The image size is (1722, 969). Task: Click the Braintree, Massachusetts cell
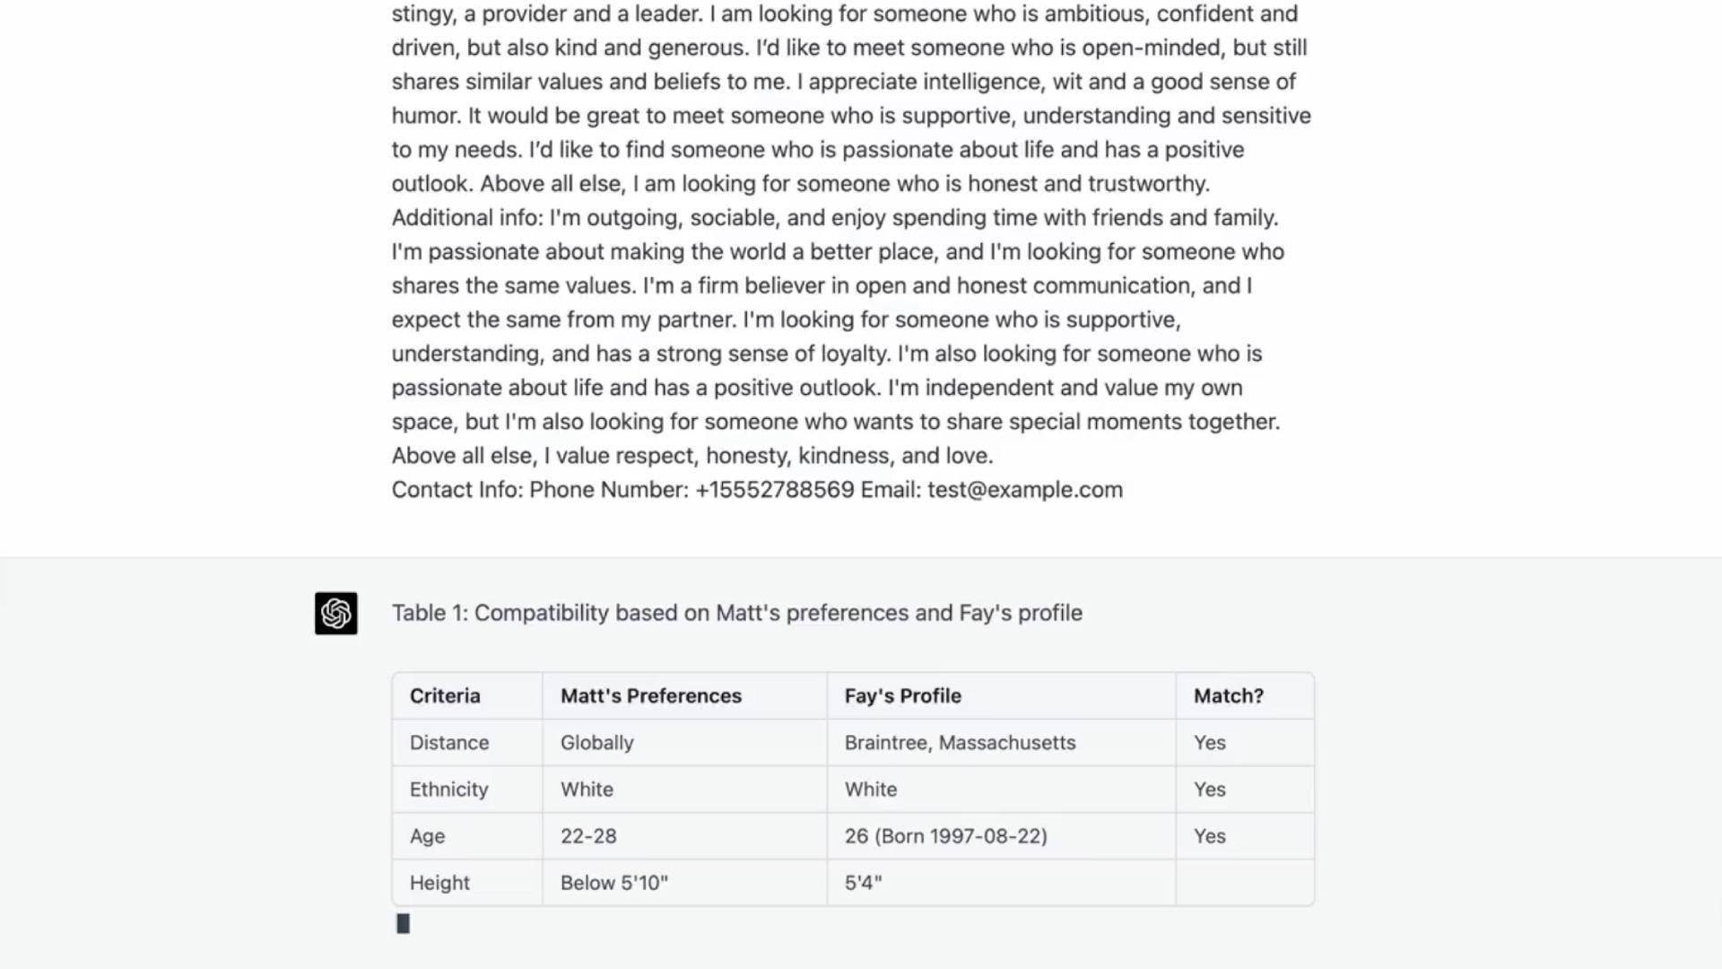pyautogui.click(x=960, y=743)
